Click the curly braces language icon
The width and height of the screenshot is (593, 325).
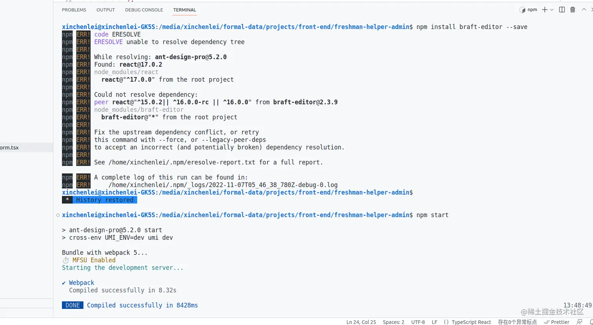click(446, 322)
